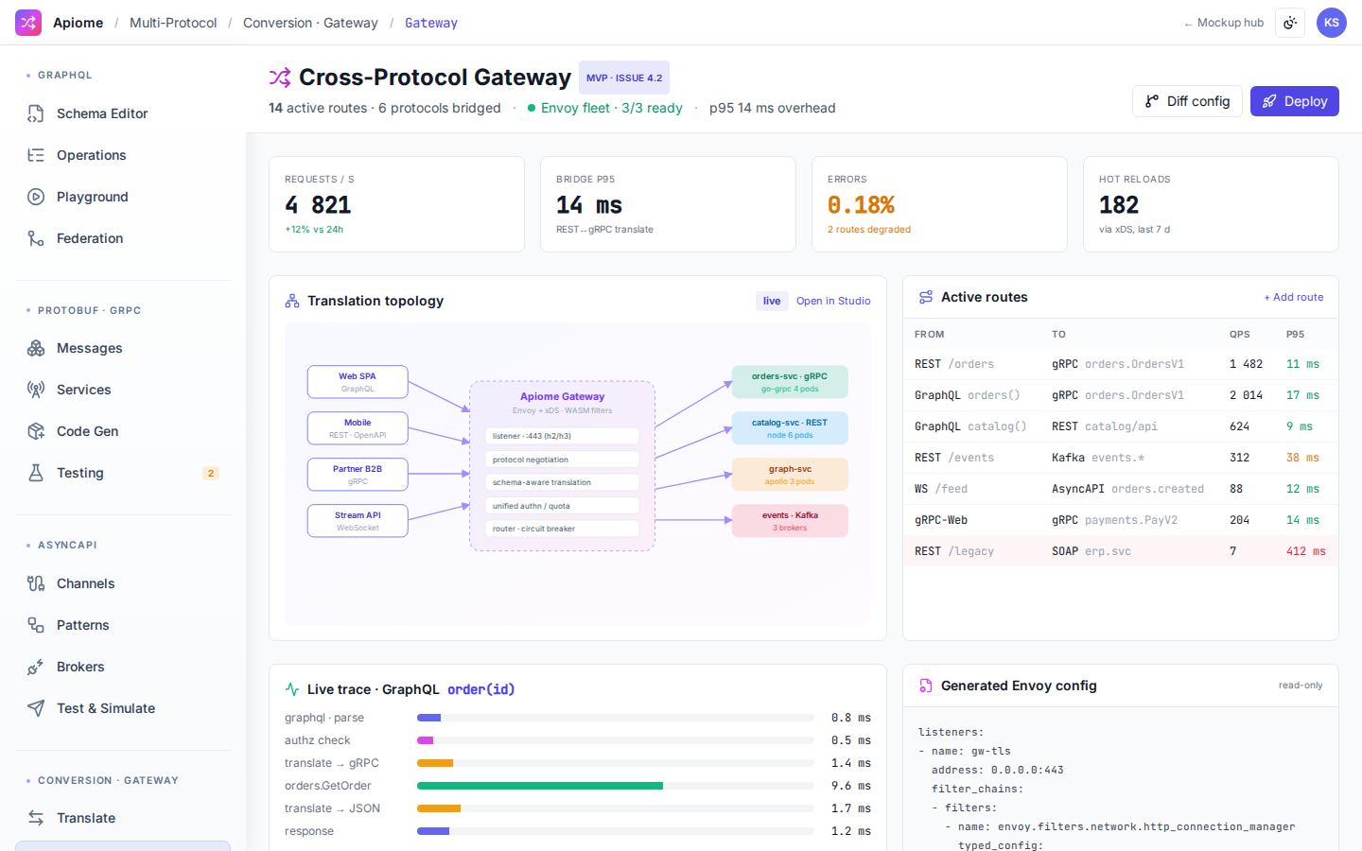Click the Test & Simulate send icon
This screenshot has height=851, width=1362.
click(36, 708)
